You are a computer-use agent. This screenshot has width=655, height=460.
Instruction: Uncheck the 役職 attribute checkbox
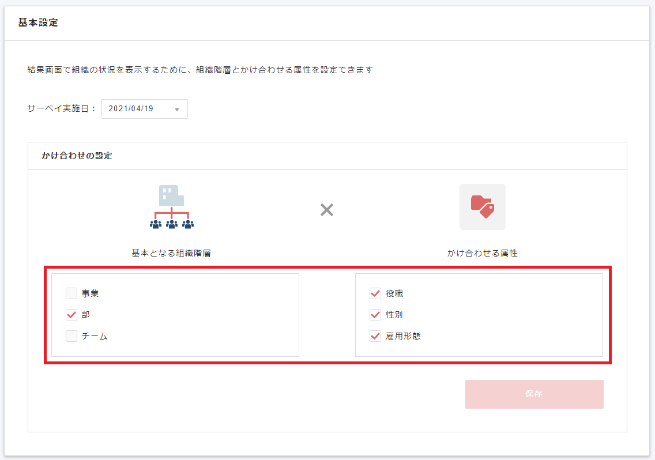coord(375,293)
